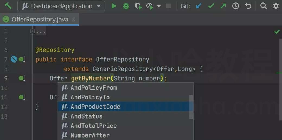
Task: Select the OfferRepository.java editor tab
Action: pyautogui.click(x=39, y=19)
